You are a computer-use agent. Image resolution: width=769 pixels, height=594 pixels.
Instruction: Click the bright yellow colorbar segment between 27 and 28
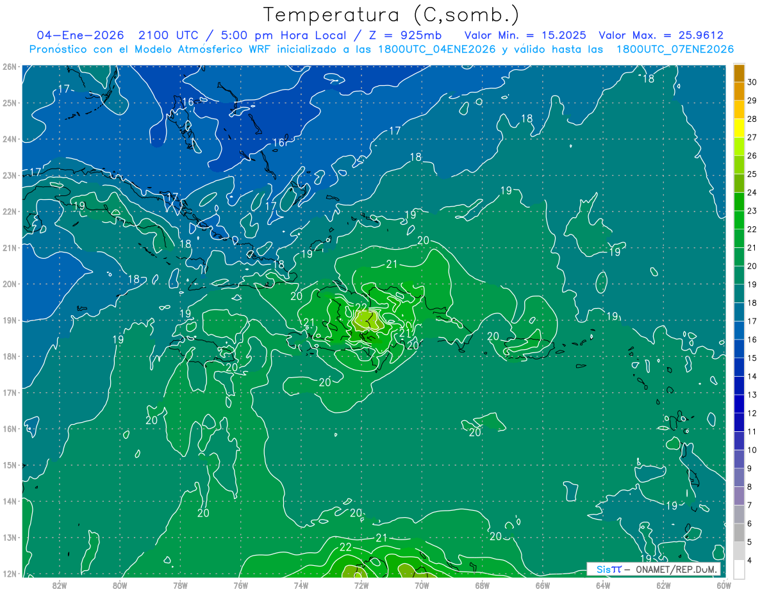click(739, 128)
